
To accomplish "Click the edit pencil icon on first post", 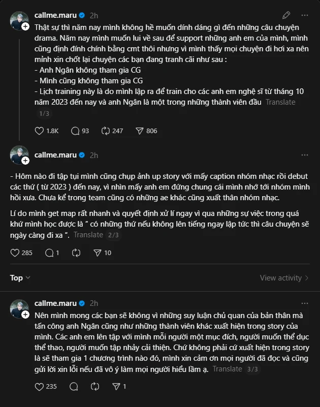I will 286,15.
